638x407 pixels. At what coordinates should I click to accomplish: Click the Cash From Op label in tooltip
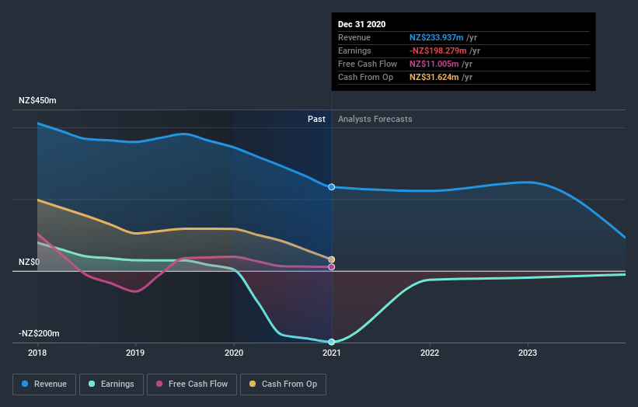click(x=365, y=77)
